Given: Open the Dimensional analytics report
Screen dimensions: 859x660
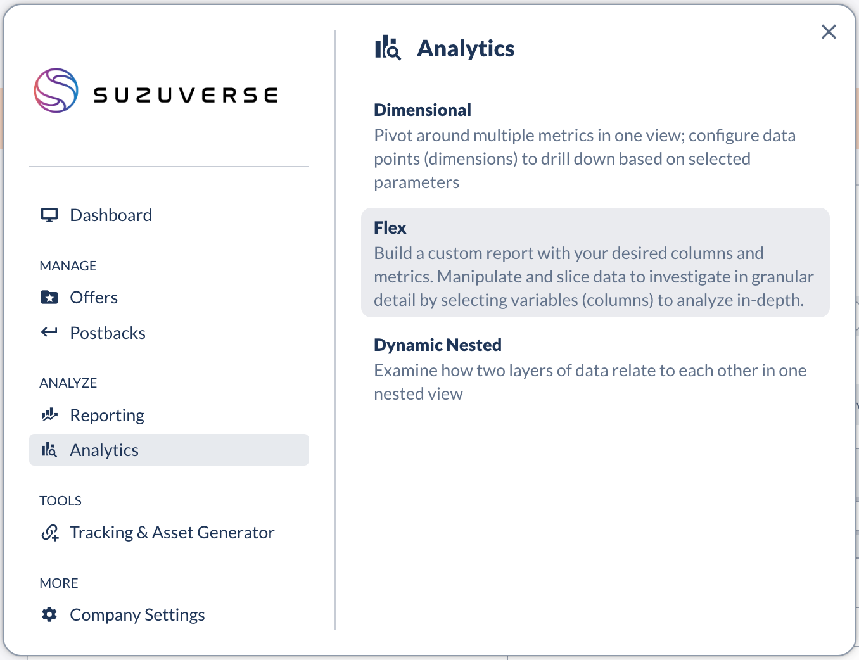Looking at the screenshot, I should click(x=423, y=110).
